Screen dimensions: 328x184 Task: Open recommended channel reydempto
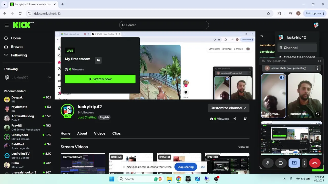point(27,109)
